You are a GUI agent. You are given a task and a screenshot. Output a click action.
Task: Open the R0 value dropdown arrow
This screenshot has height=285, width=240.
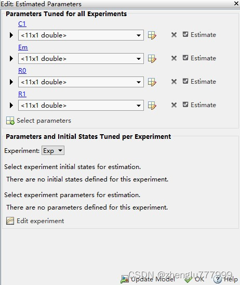pos(139,82)
